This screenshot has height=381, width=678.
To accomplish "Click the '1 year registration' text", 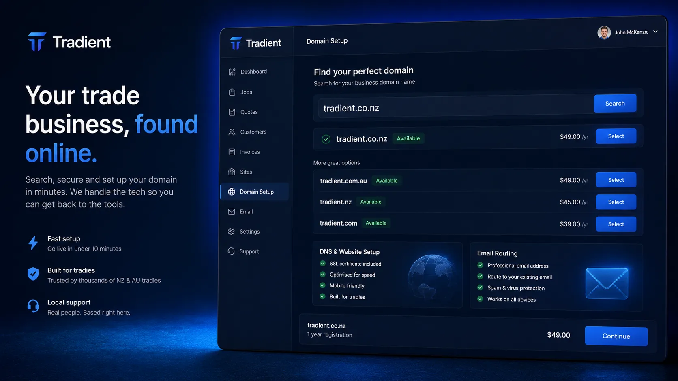I will tap(330, 335).
